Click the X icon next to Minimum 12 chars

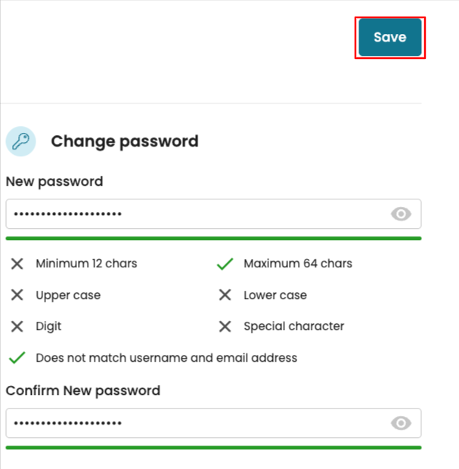click(x=17, y=264)
